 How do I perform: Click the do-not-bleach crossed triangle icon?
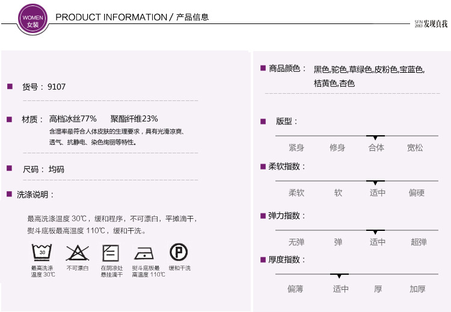(x=76, y=252)
